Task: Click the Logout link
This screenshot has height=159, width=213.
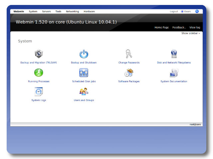Action: point(174,12)
